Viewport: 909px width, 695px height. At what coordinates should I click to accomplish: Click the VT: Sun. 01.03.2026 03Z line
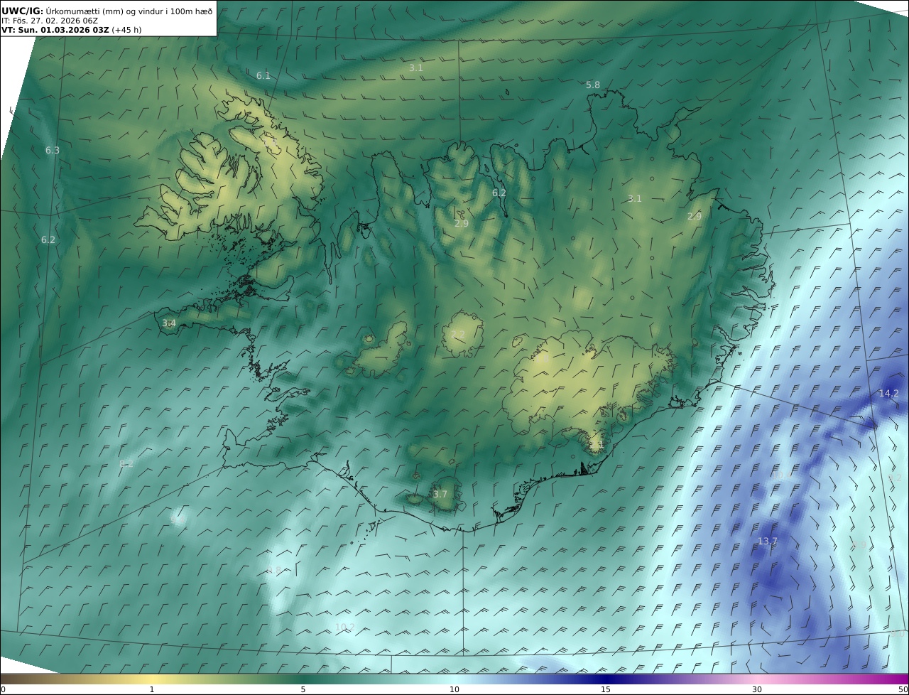point(71,31)
